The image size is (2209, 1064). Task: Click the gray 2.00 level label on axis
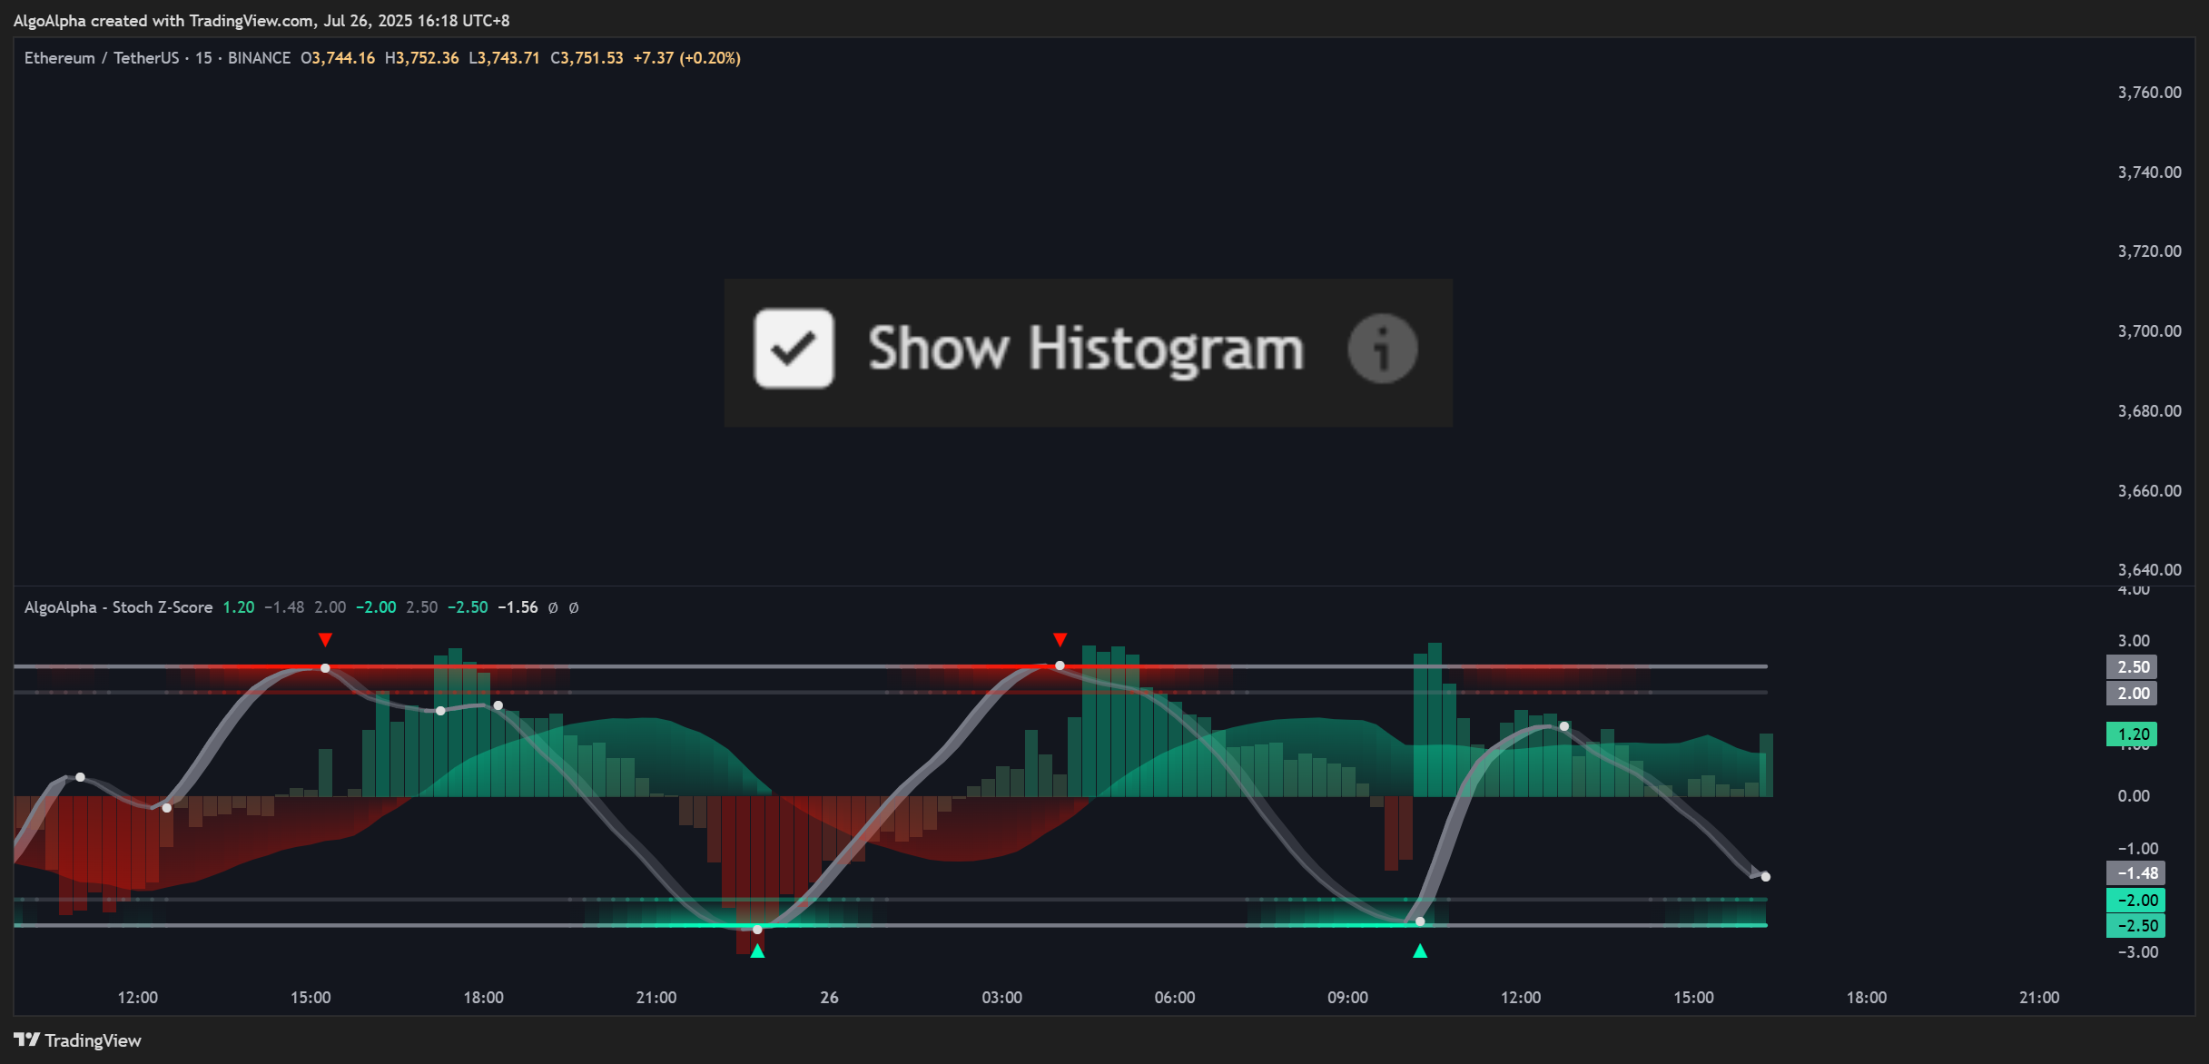click(x=2132, y=694)
